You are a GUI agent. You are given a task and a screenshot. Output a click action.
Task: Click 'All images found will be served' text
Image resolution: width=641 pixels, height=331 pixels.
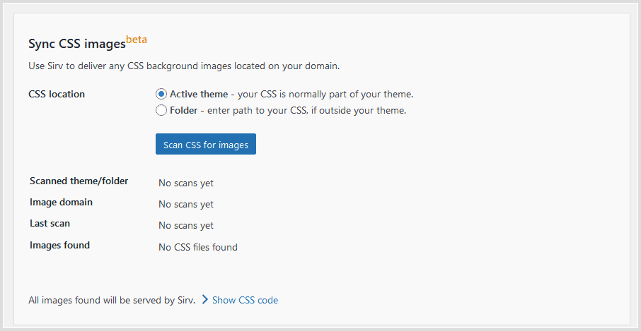(112, 301)
